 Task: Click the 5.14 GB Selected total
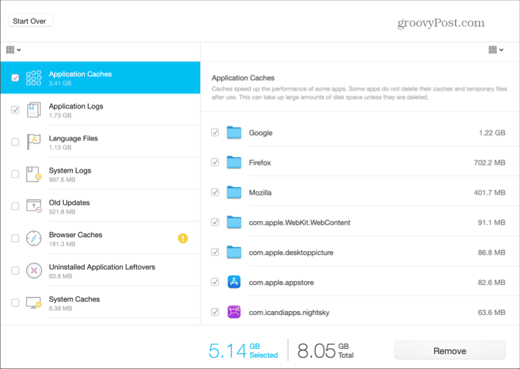pyautogui.click(x=243, y=350)
